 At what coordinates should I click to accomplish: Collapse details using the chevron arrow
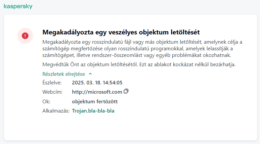pos(90,74)
